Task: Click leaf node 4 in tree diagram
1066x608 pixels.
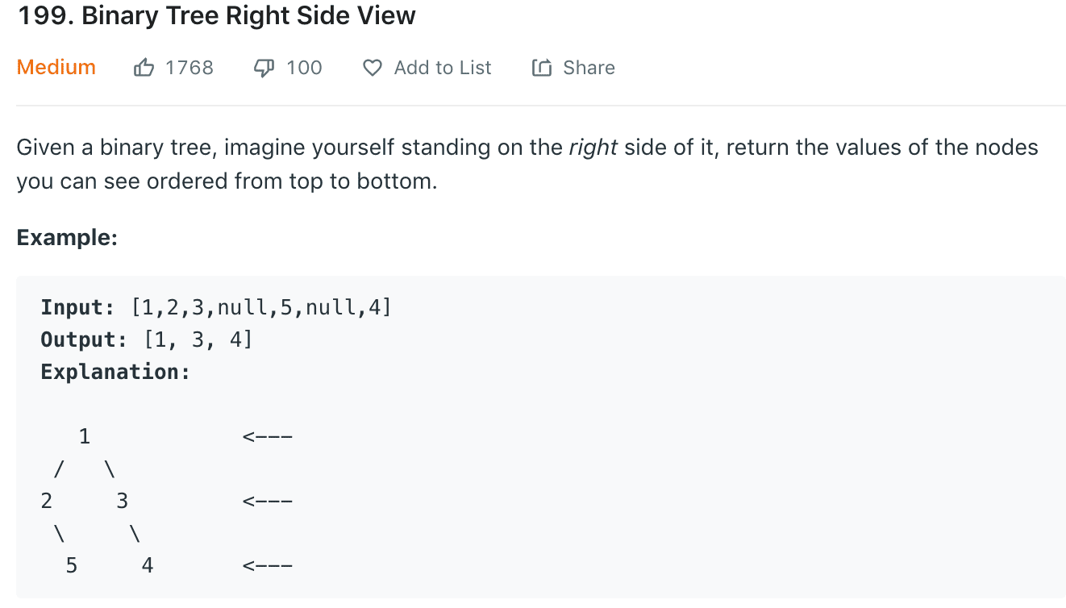Action: click(147, 565)
